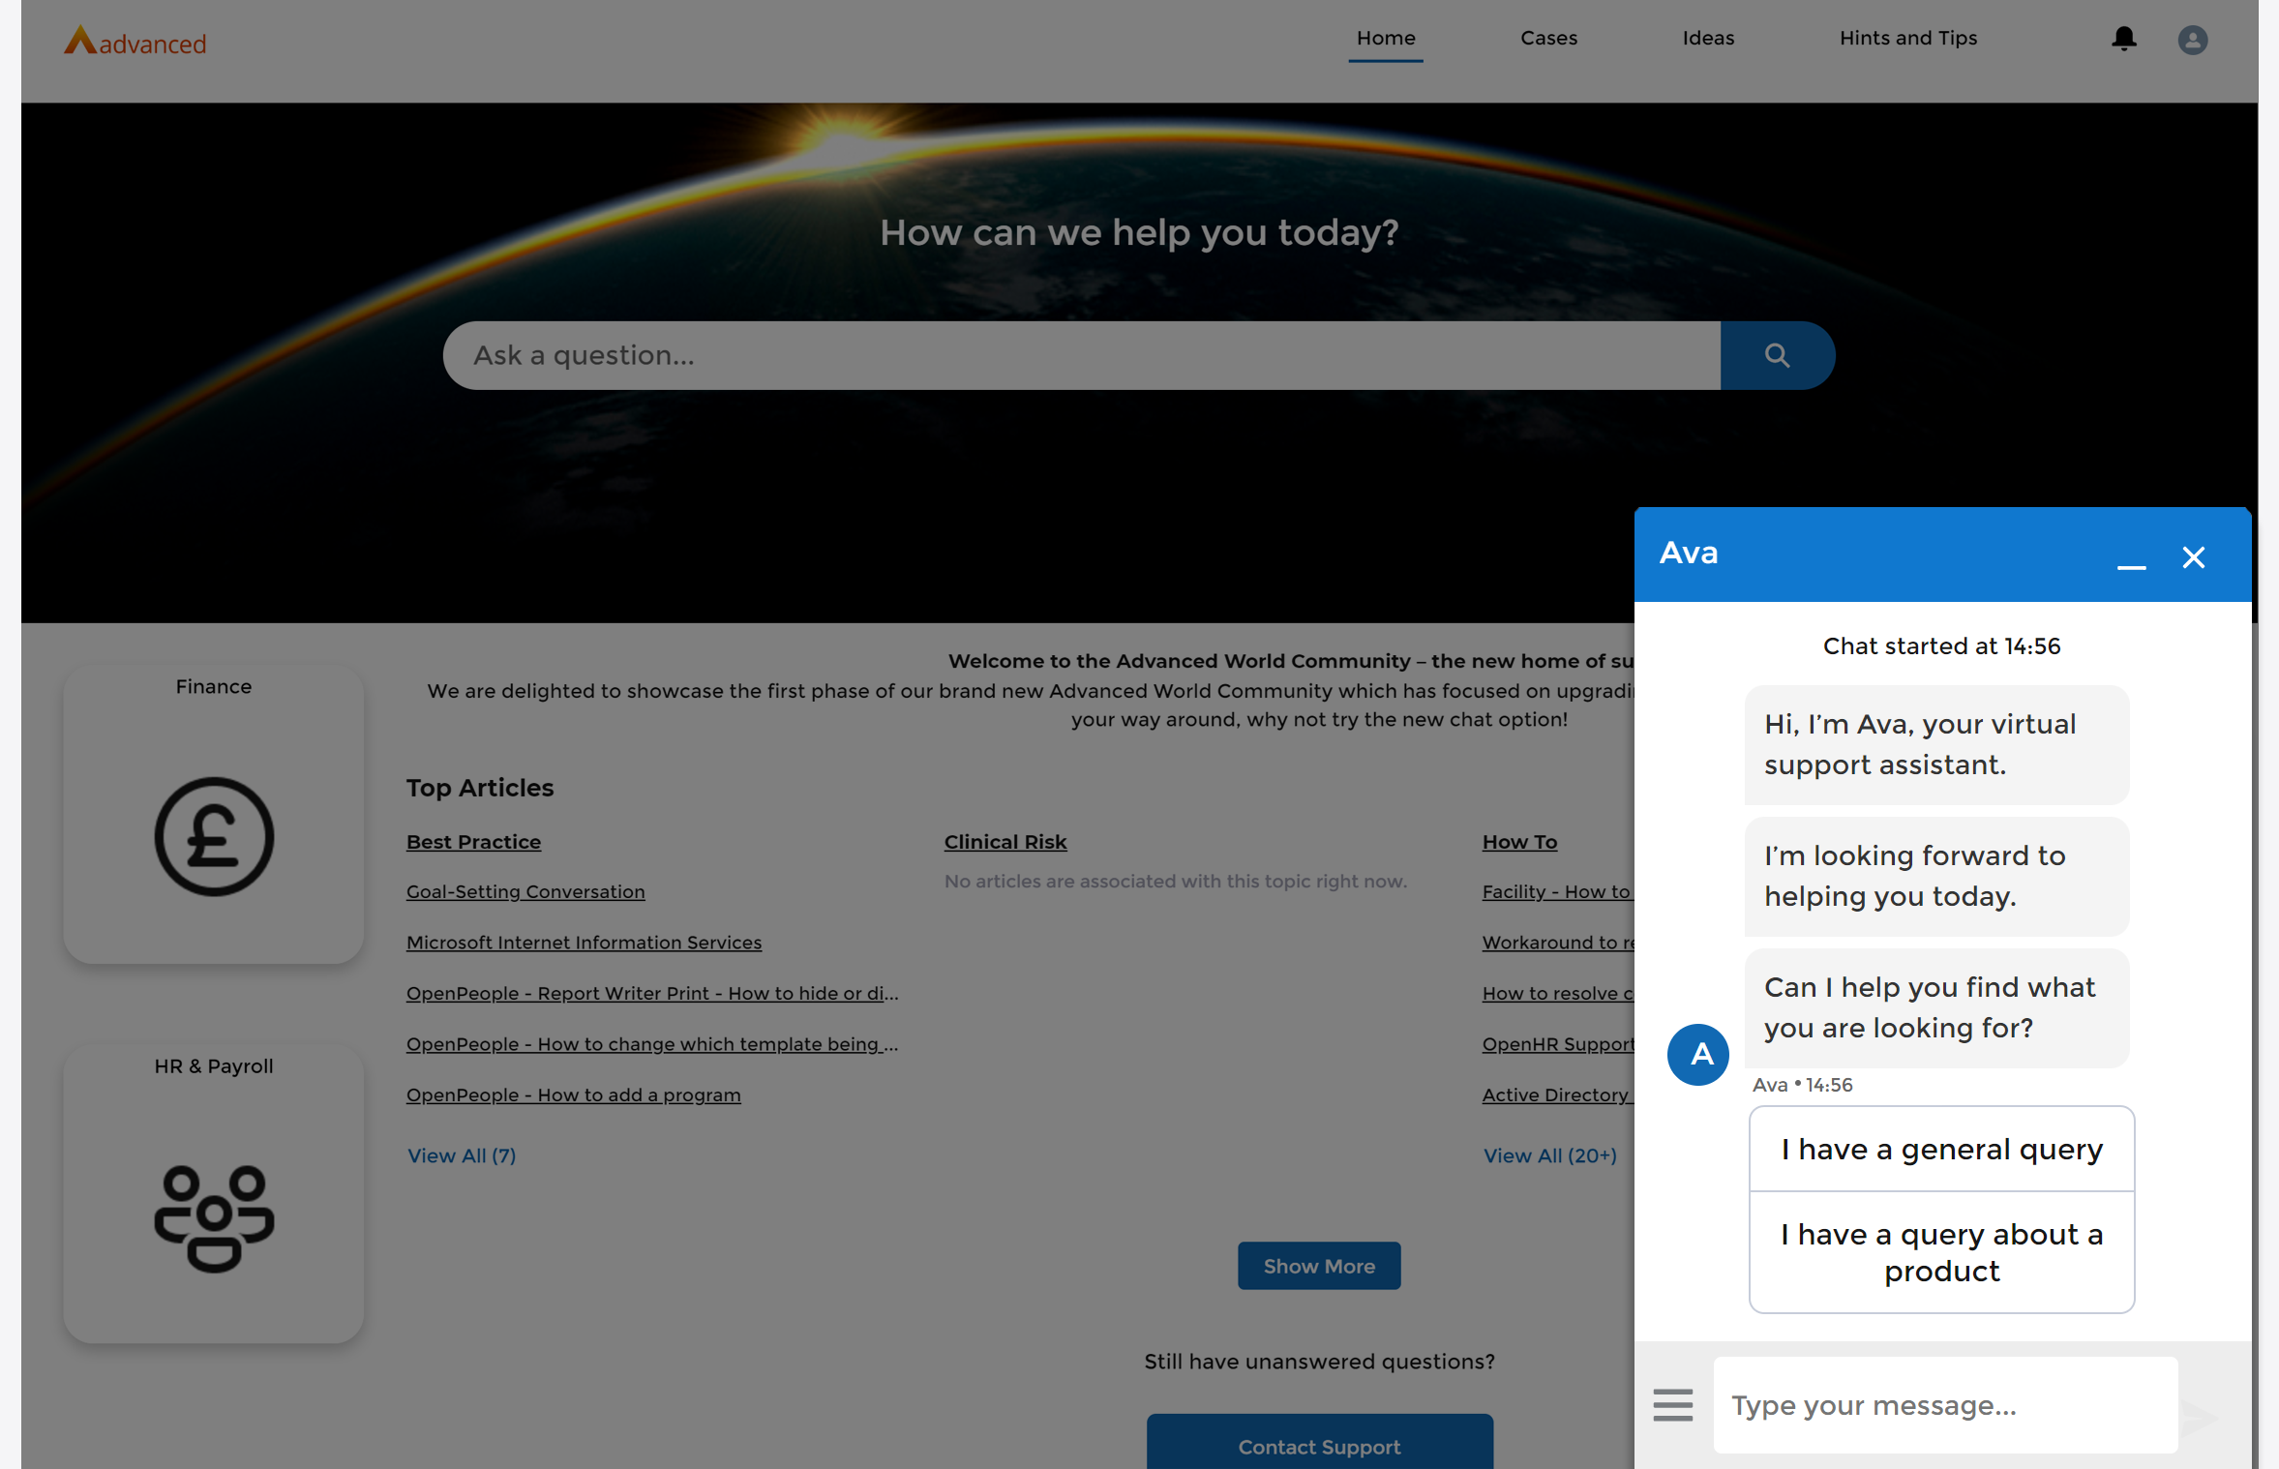Focus the Ask a question search field
This screenshot has height=1469, width=2279.
[x=1082, y=355]
